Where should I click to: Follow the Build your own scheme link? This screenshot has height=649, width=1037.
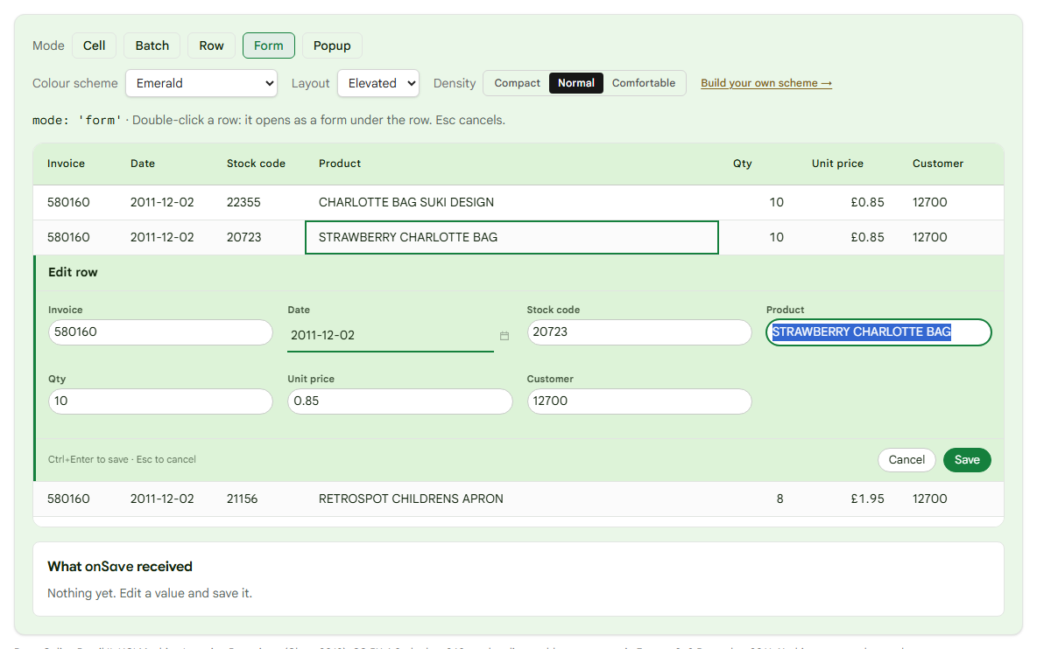coord(765,83)
